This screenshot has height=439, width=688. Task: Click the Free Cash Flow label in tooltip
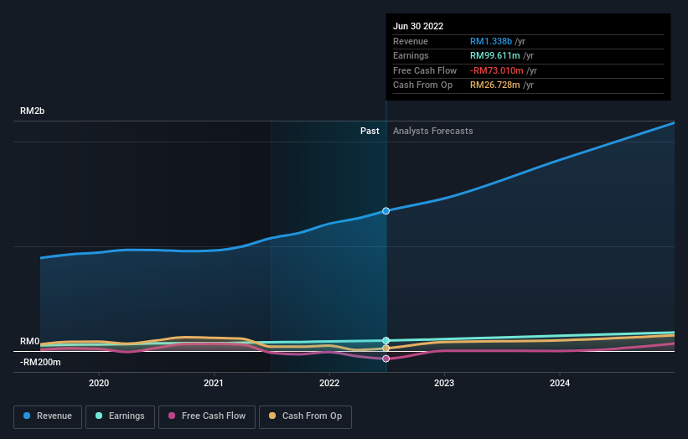[425, 70]
